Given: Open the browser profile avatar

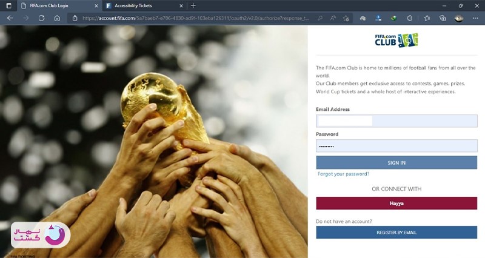Looking at the screenshot, I should [x=459, y=18].
